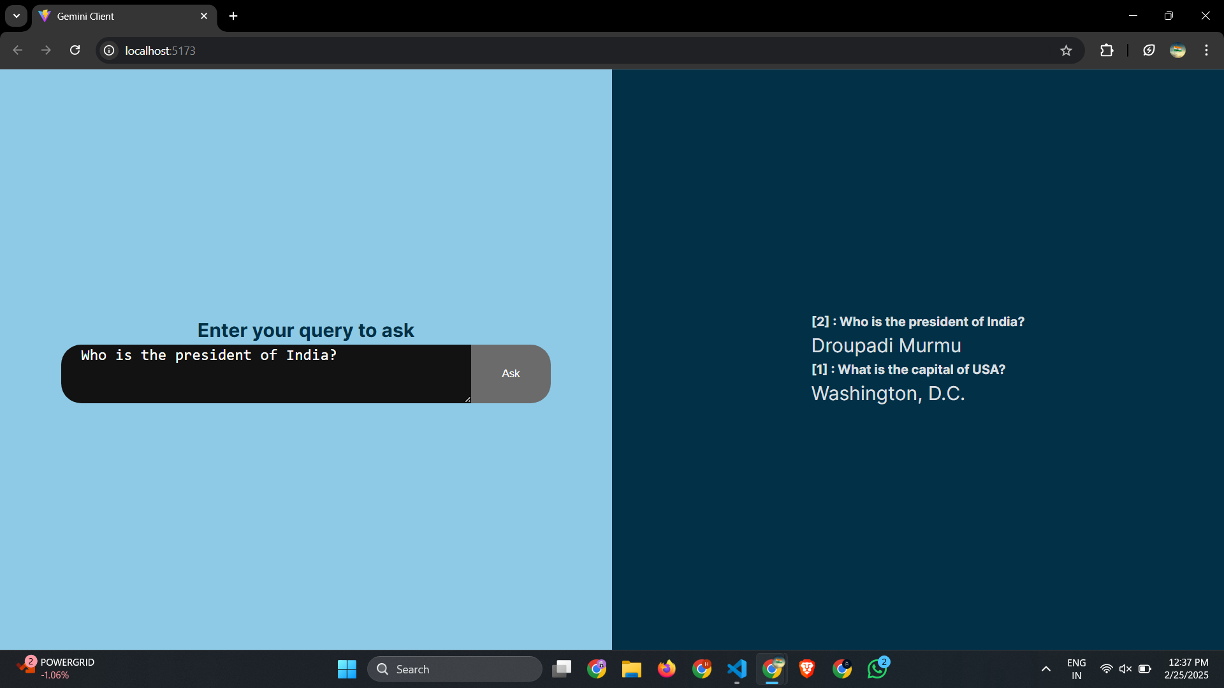Open the Chrome extensions puzzle icon
1224x688 pixels.
point(1107,50)
